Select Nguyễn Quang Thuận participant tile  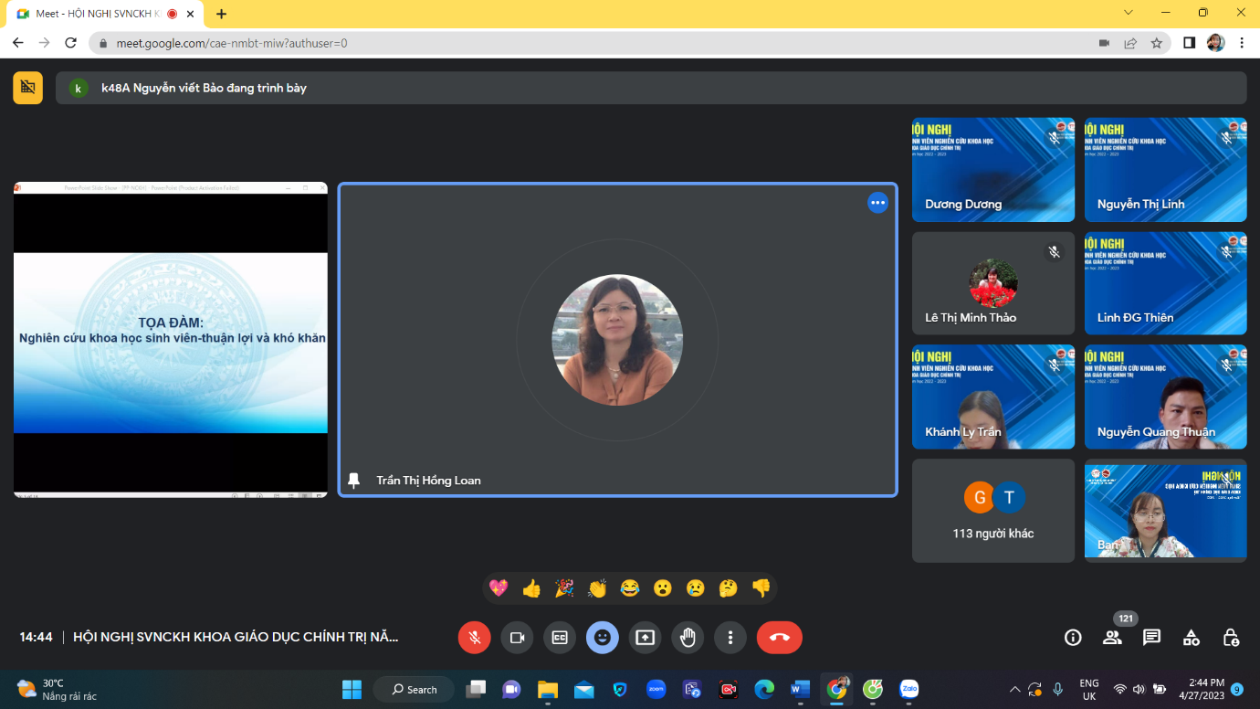click(x=1165, y=397)
